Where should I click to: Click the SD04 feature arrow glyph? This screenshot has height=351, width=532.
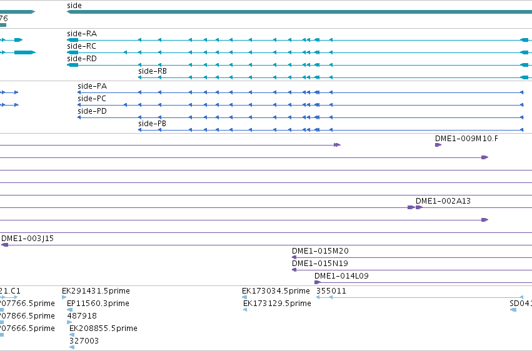[513, 310]
